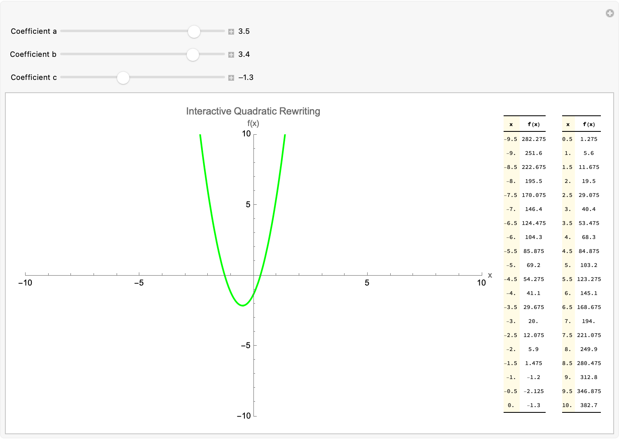The height and width of the screenshot is (440, 619).
Task: Click the Coefficient a value 3.5
Action: coord(244,31)
